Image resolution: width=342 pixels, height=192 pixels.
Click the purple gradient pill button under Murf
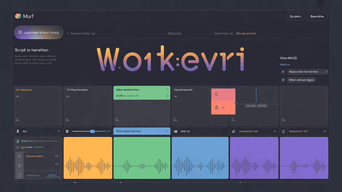[x=39, y=33]
